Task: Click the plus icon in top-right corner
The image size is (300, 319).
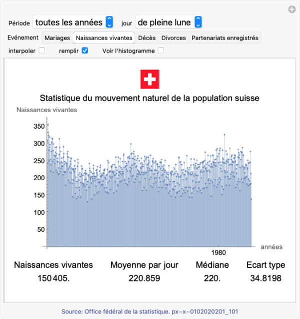Action: point(292,10)
